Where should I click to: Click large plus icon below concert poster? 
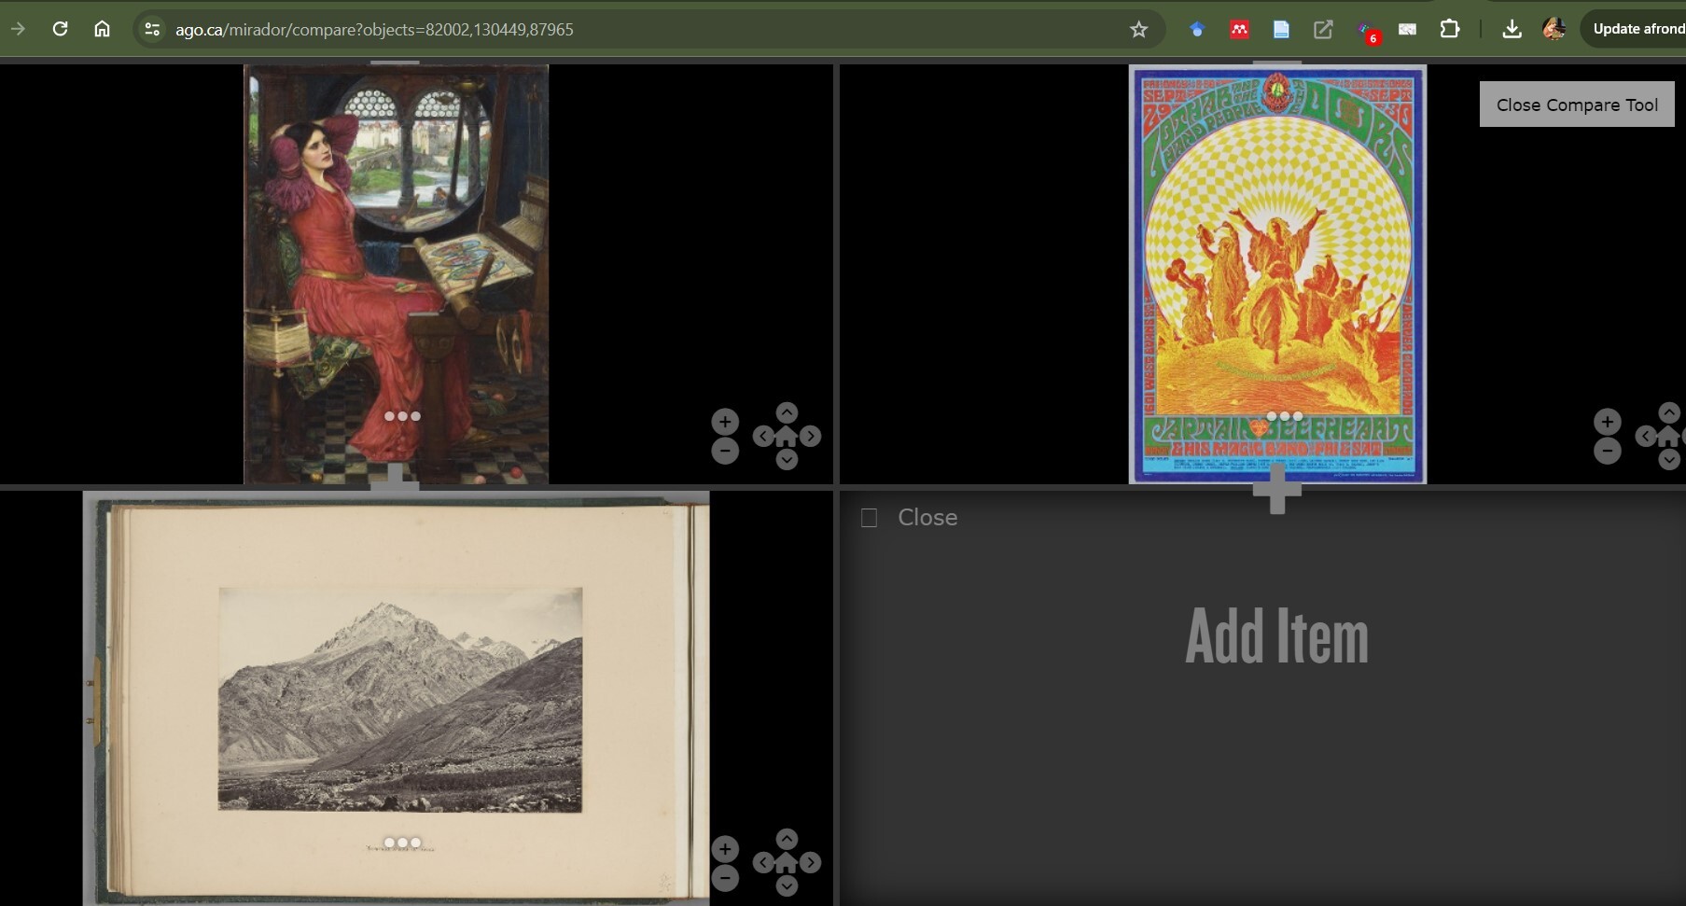point(1277,489)
